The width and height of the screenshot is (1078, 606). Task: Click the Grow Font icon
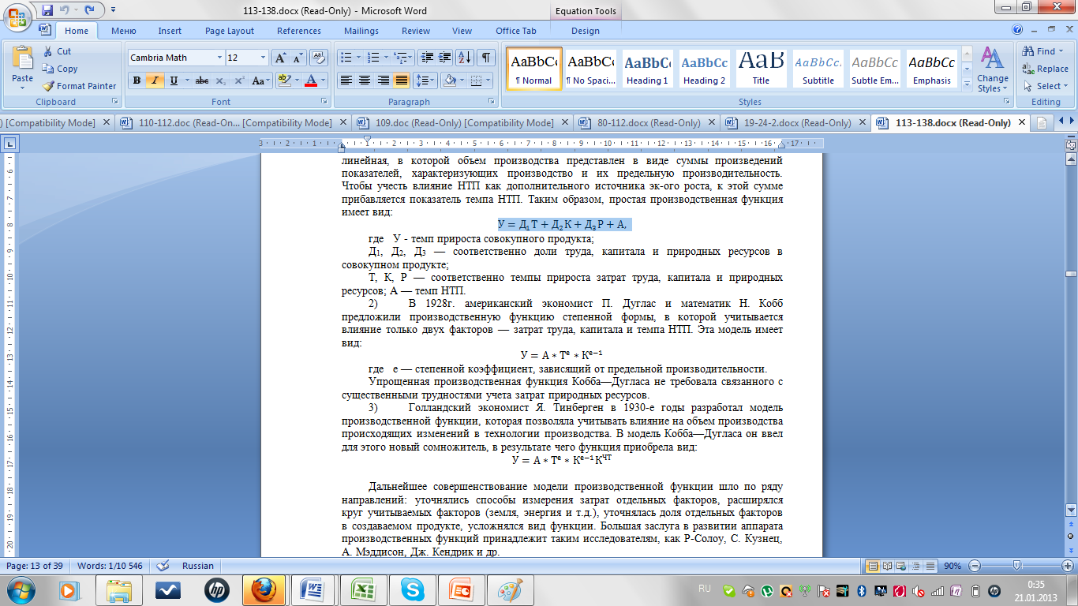coord(280,58)
